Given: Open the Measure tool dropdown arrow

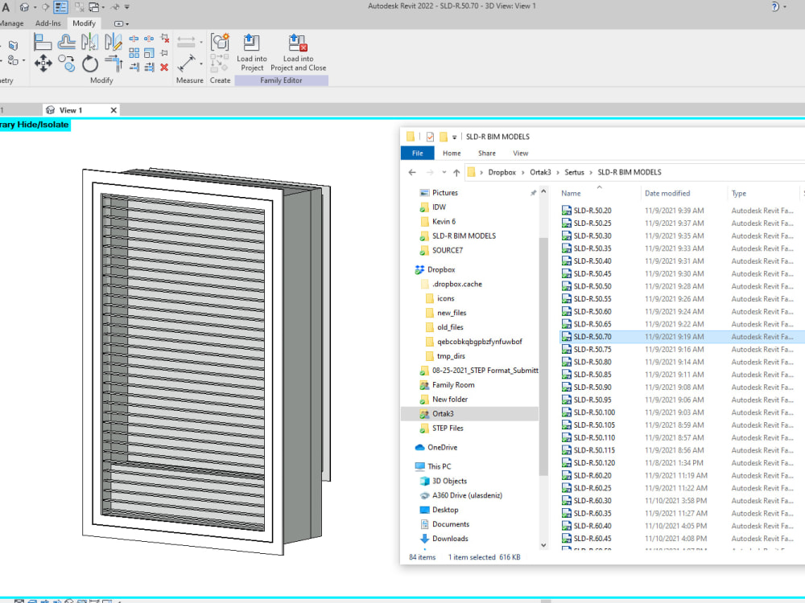Looking at the screenshot, I should pos(200,39).
